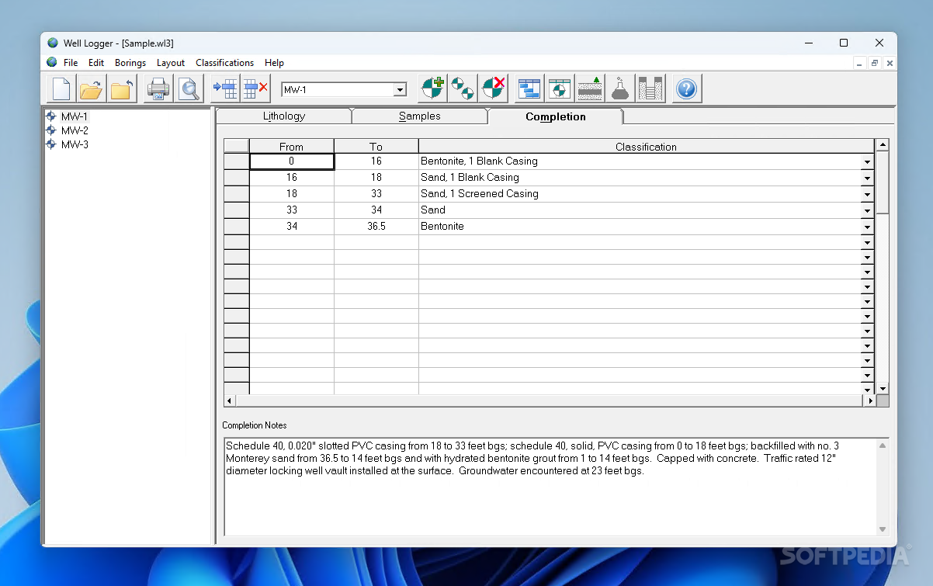The image size is (933, 586).
Task: Add a boring using the green plus icon
Action: (433, 89)
